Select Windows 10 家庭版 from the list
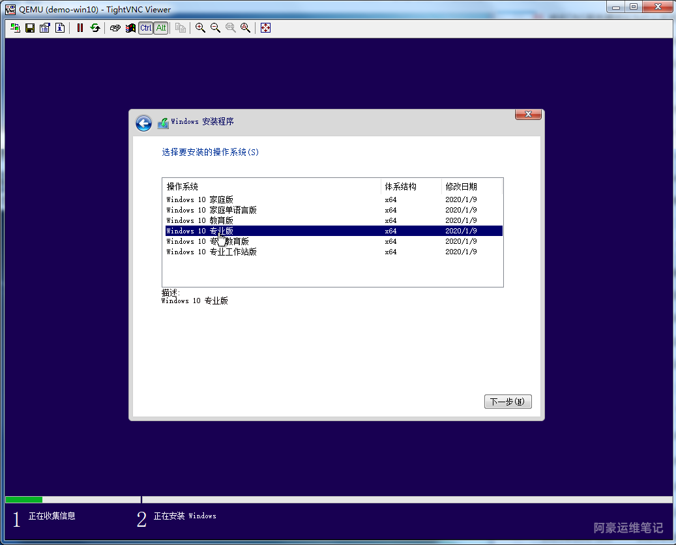The width and height of the screenshot is (676, 545). click(x=334, y=199)
